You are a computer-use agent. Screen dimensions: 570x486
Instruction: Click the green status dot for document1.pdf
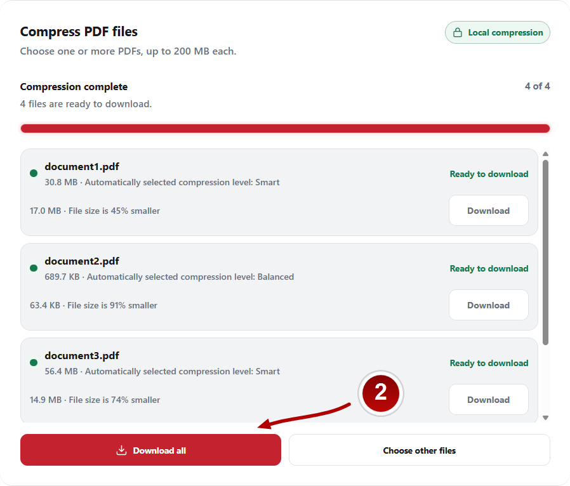tap(34, 173)
